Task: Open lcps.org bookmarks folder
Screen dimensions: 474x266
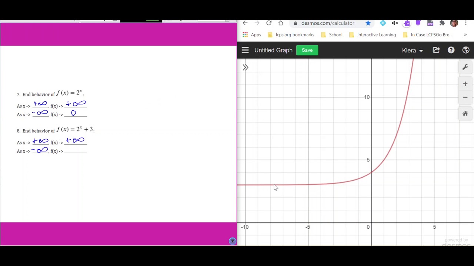Action: point(291,35)
